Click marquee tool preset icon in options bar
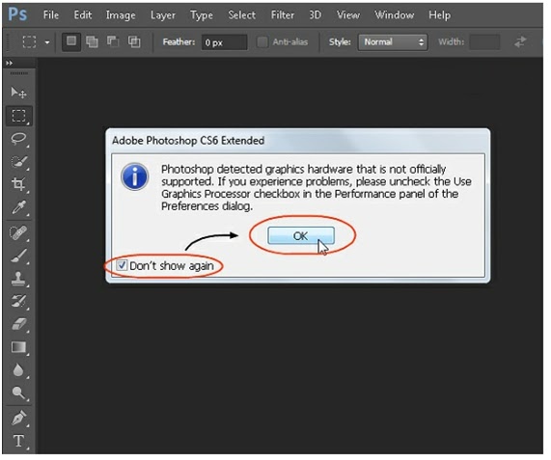This screenshot has height=460, width=551. pyautogui.click(x=29, y=42)
